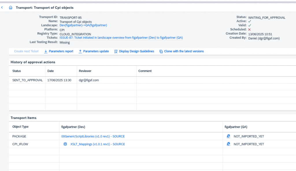Image resolution: width=296 pixels, height=171 pixels.
Task: Click the Parameters report download icon
Action: pyautogui.click(x=46, y=52)
